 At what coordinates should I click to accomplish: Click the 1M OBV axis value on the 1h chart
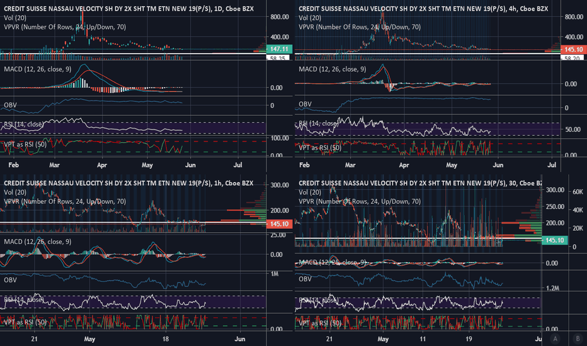click(275, 274)
